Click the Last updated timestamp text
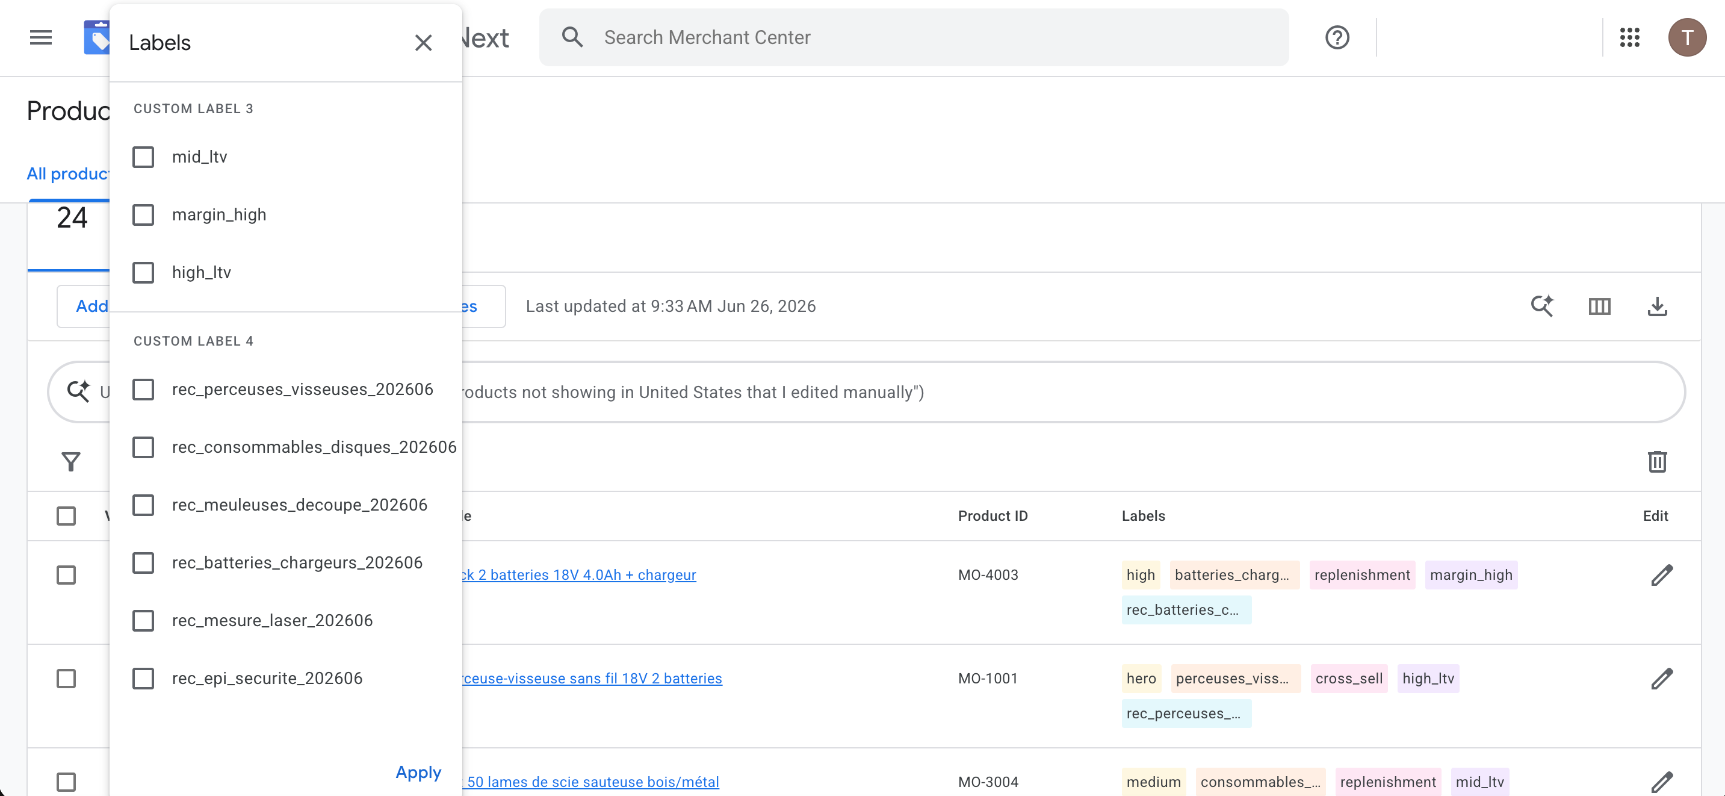Viewport: 1725px width, 796px height. 670,306
